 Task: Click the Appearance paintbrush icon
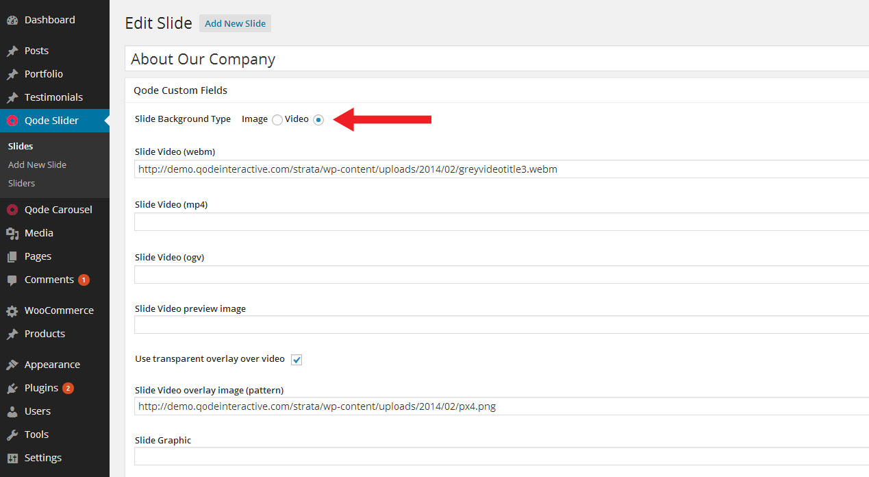12,365
